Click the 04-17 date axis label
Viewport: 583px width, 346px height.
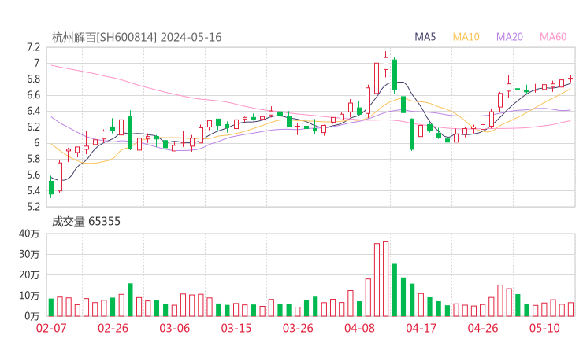point(421,328)
